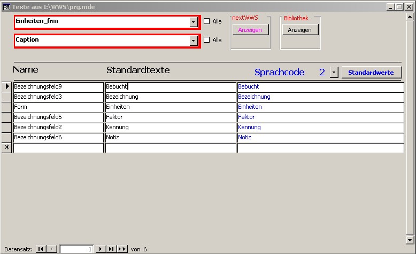Image resolution: width=416 pixels, height=254 pixels.
Task: Click the Standardwerte button
Action: tap(371, 73)
